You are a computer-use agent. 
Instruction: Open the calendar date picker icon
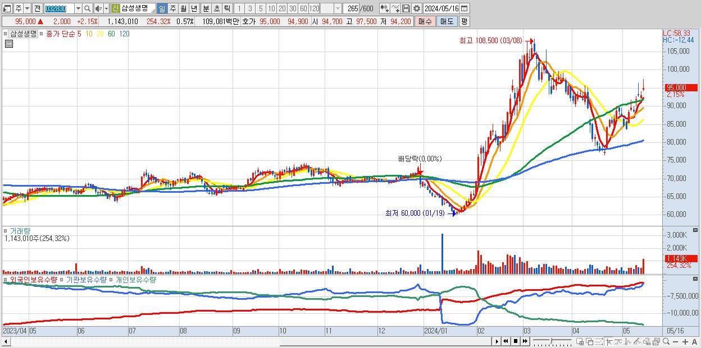[464, 8]
